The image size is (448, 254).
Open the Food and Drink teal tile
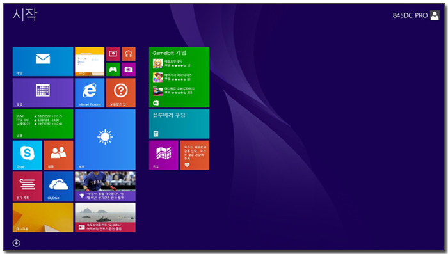179,124
